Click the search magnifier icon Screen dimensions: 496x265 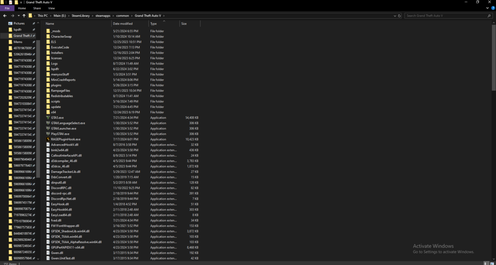[x=489, y=15]
